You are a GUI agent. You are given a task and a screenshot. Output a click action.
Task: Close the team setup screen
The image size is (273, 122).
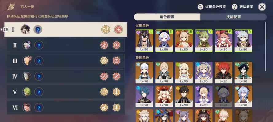(x=262, y=7)
